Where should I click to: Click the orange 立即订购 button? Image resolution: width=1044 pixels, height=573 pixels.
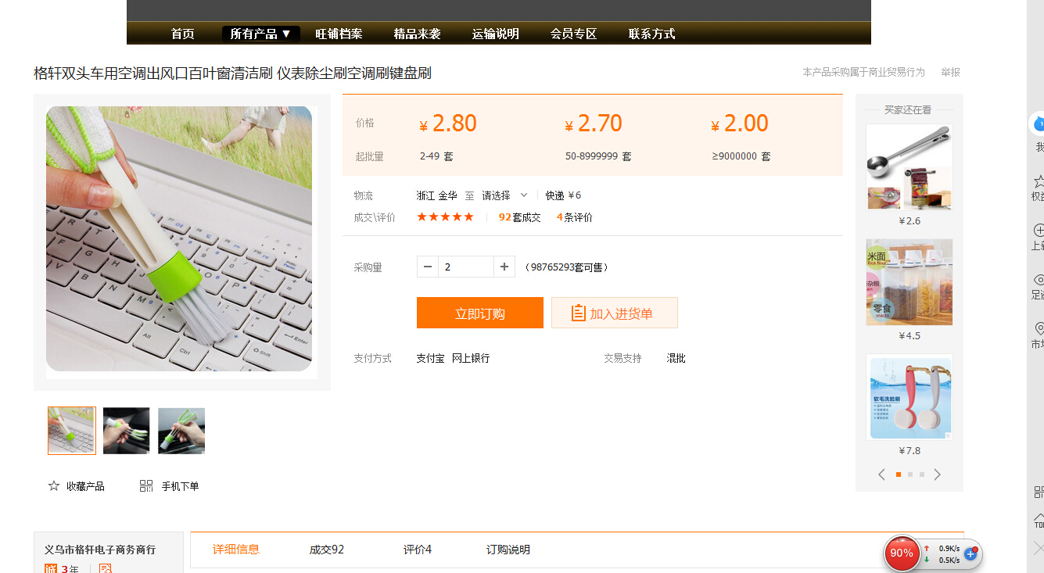click(479, 313)
